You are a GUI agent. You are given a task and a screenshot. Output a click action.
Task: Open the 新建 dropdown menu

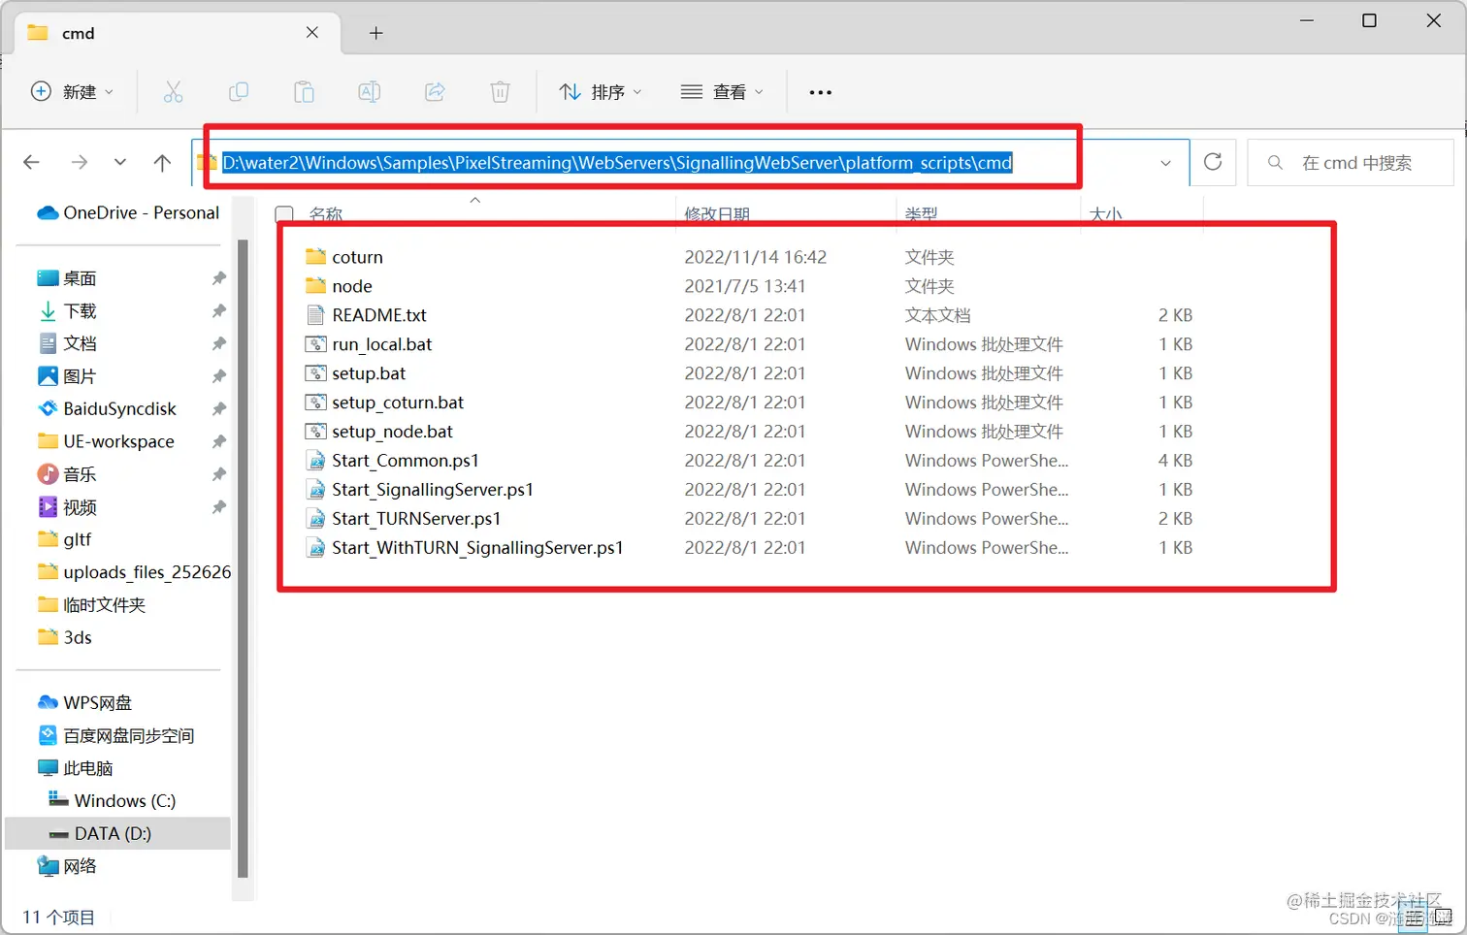click(x=73, y=92)
